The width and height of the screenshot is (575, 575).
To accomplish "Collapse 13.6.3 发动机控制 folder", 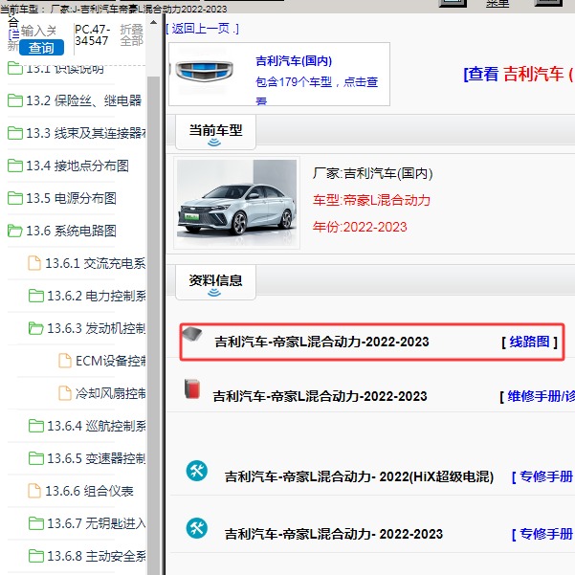I will tap(97, 328).
